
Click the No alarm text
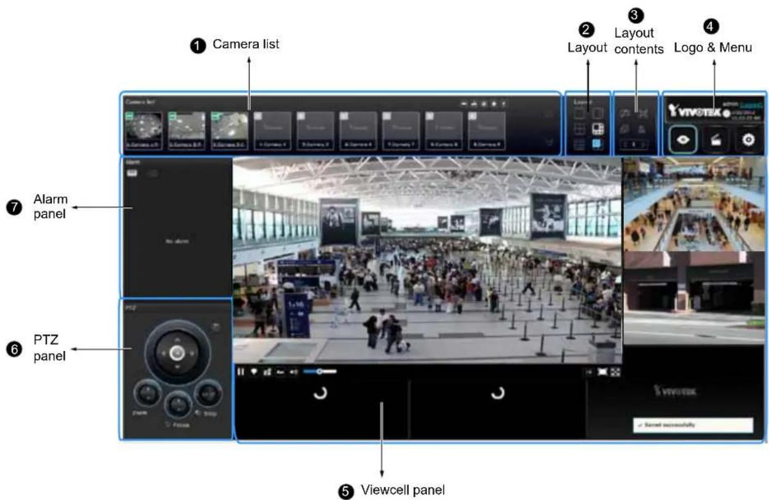(x=177, y=241)
